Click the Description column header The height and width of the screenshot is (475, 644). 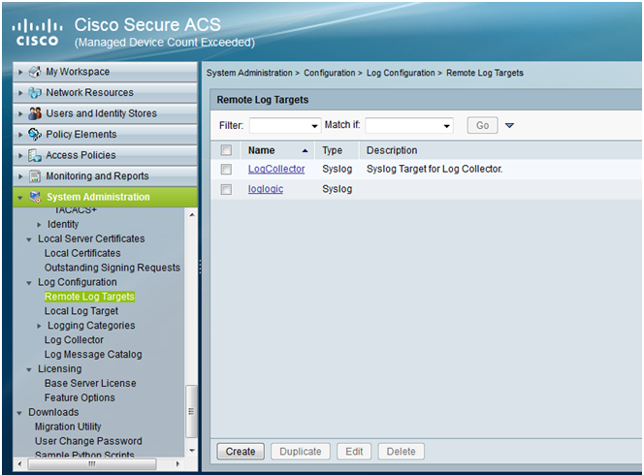(392, 150)
